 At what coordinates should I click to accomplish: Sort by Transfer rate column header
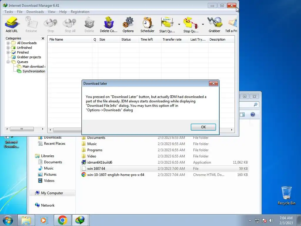click(x=175, y=39)
